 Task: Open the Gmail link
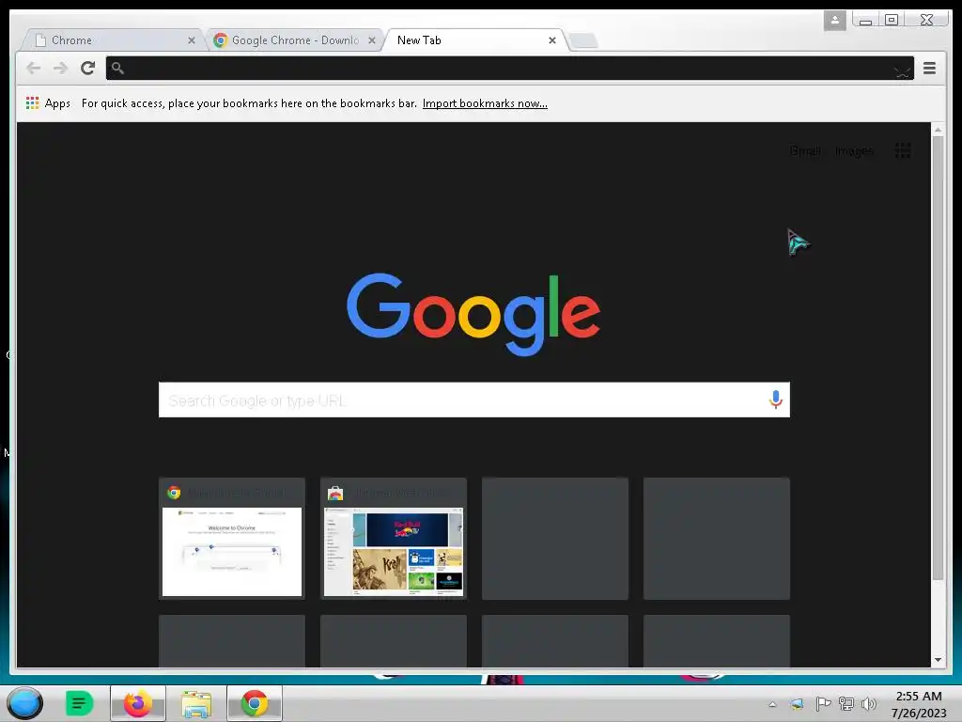click(805, 150)
